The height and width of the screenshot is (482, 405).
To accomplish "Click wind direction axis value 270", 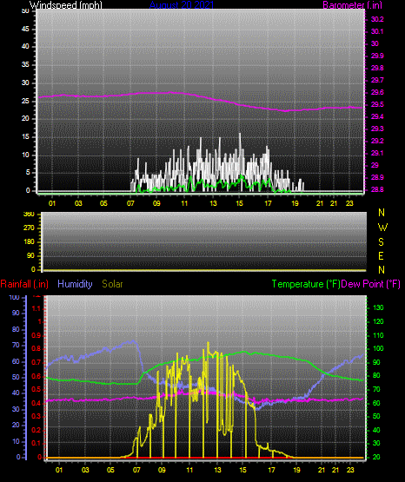I will pos(29,228).
